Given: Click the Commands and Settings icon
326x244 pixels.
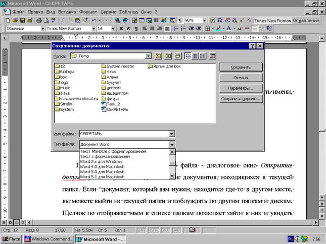Looking at the screenshot, I should click(x=212, y=56).
